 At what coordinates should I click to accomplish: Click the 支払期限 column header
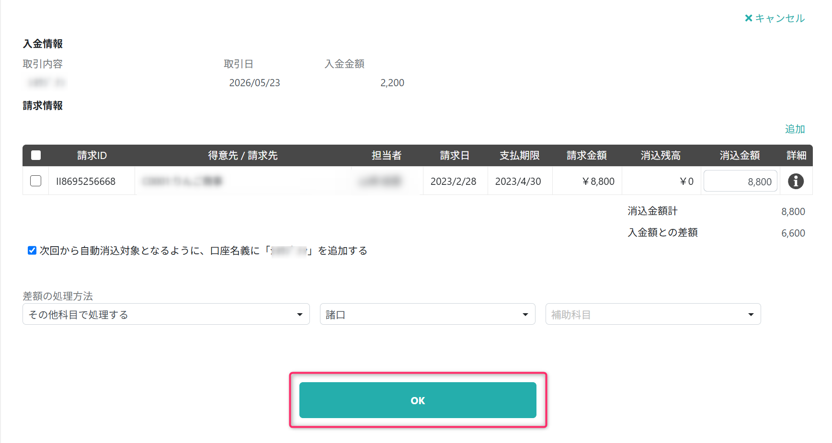coord(520,155)
